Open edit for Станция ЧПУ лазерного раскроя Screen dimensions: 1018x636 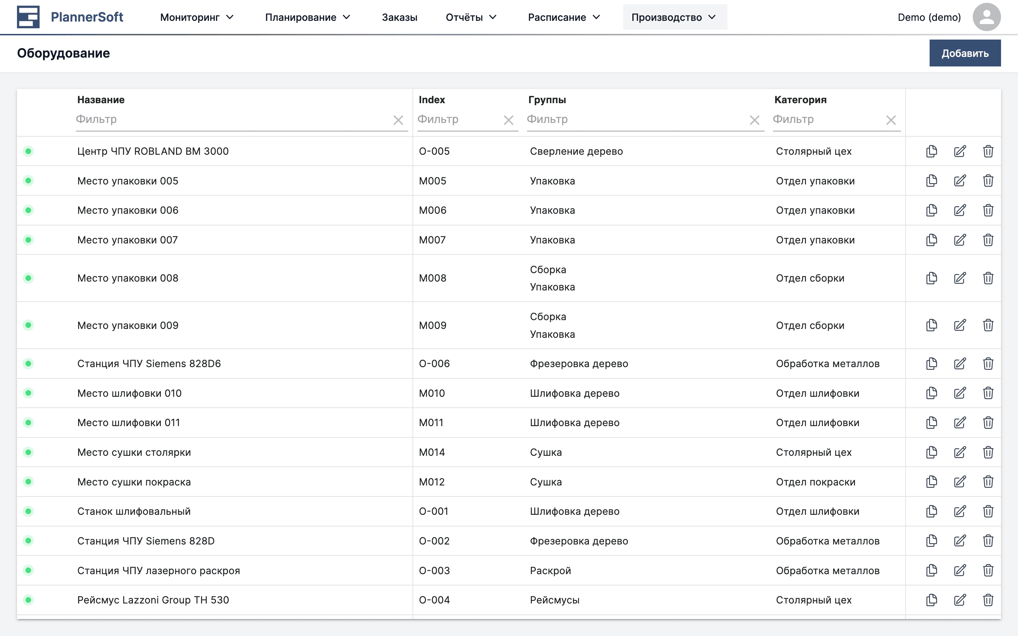(x=960, y=570)
